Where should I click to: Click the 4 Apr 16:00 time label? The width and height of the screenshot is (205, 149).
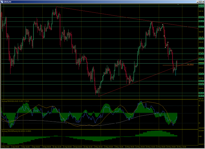click(25, 146)
